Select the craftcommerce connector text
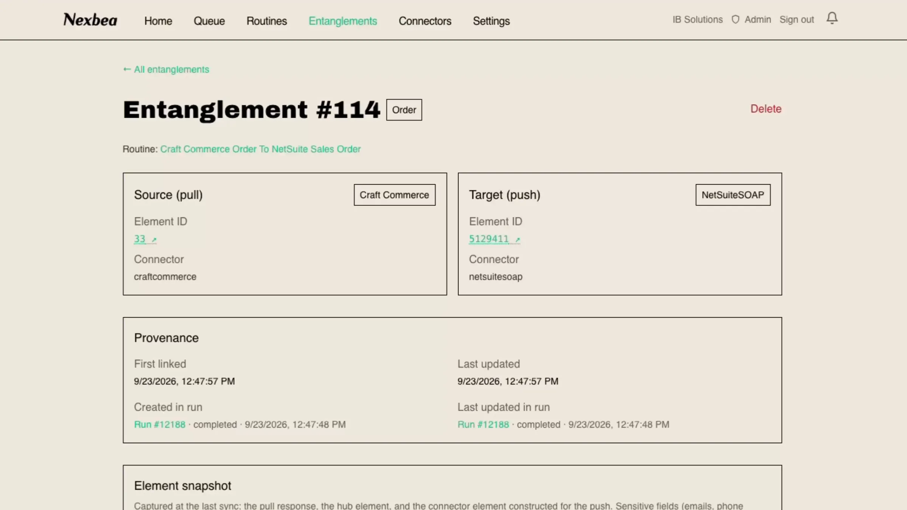The width and height of the screenshot is (907, 510). click(165, 277)
